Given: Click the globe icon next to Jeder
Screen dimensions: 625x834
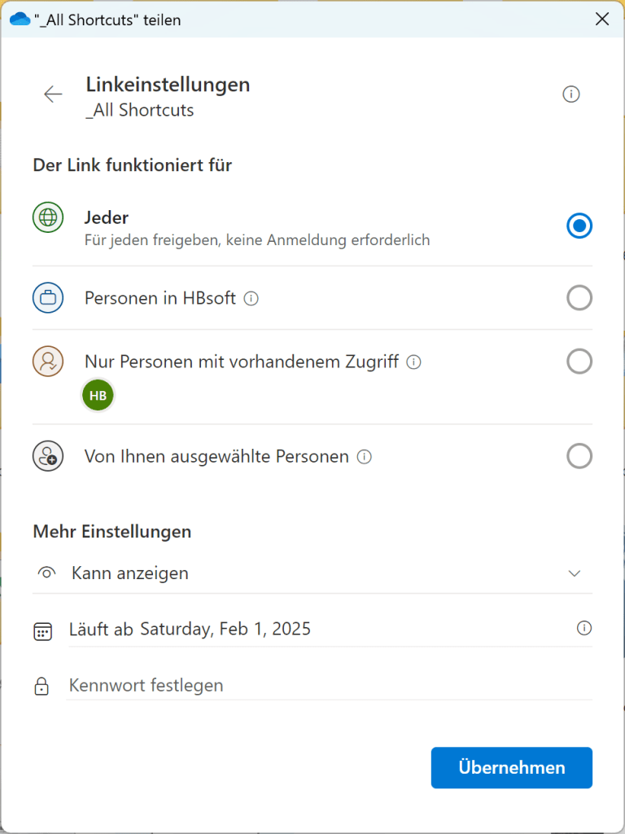Looking at the screenshot, I should tap(48, 217).
